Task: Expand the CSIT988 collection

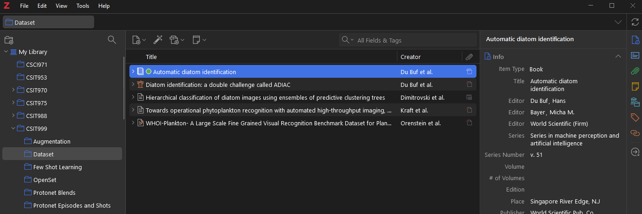Action: (x=13, y=116)
